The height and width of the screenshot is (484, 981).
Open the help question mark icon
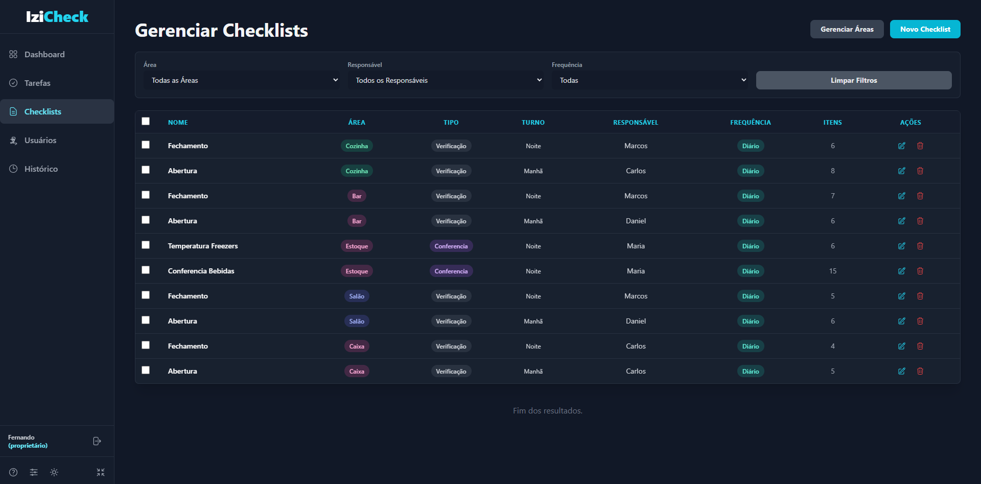click(x=13, y=472)
